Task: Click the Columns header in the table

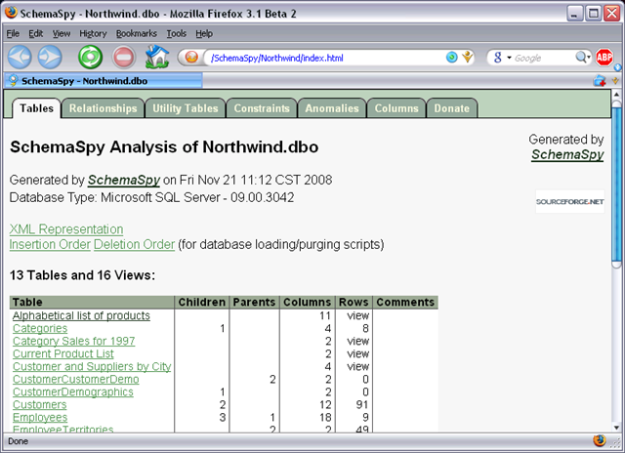Action: pyautogui.click(x=308, y=303)
